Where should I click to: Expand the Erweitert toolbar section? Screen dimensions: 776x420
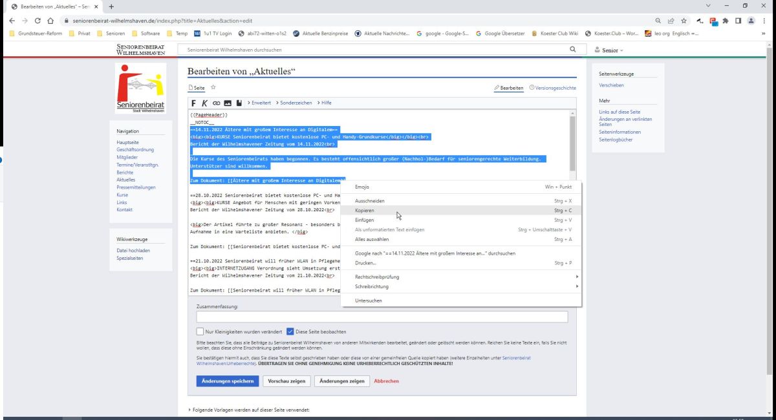click(259, 103)
